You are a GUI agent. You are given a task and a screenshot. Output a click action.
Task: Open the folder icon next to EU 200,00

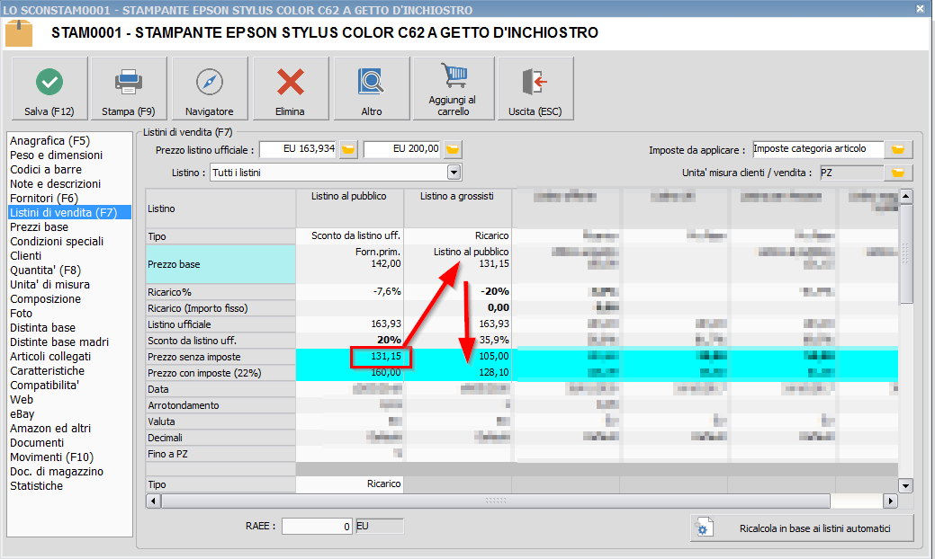pyautogui.click(x=454, y=149)
